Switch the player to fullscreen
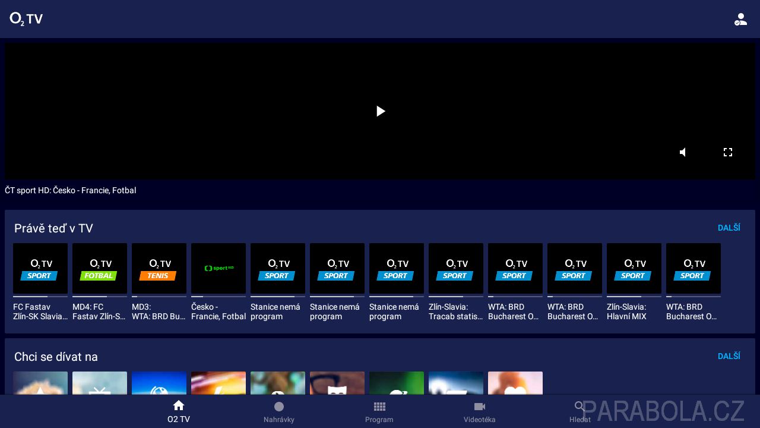The width and height of the screenshot is (760, 428). (x=728, y=152)
